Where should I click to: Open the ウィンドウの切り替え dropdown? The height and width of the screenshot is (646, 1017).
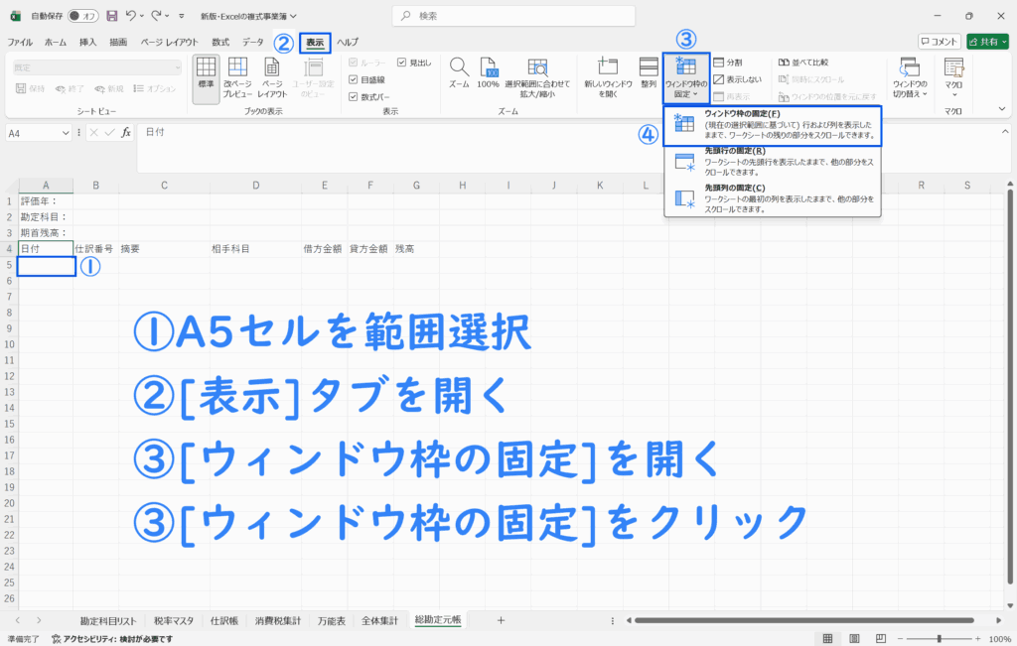coord(909,78)
